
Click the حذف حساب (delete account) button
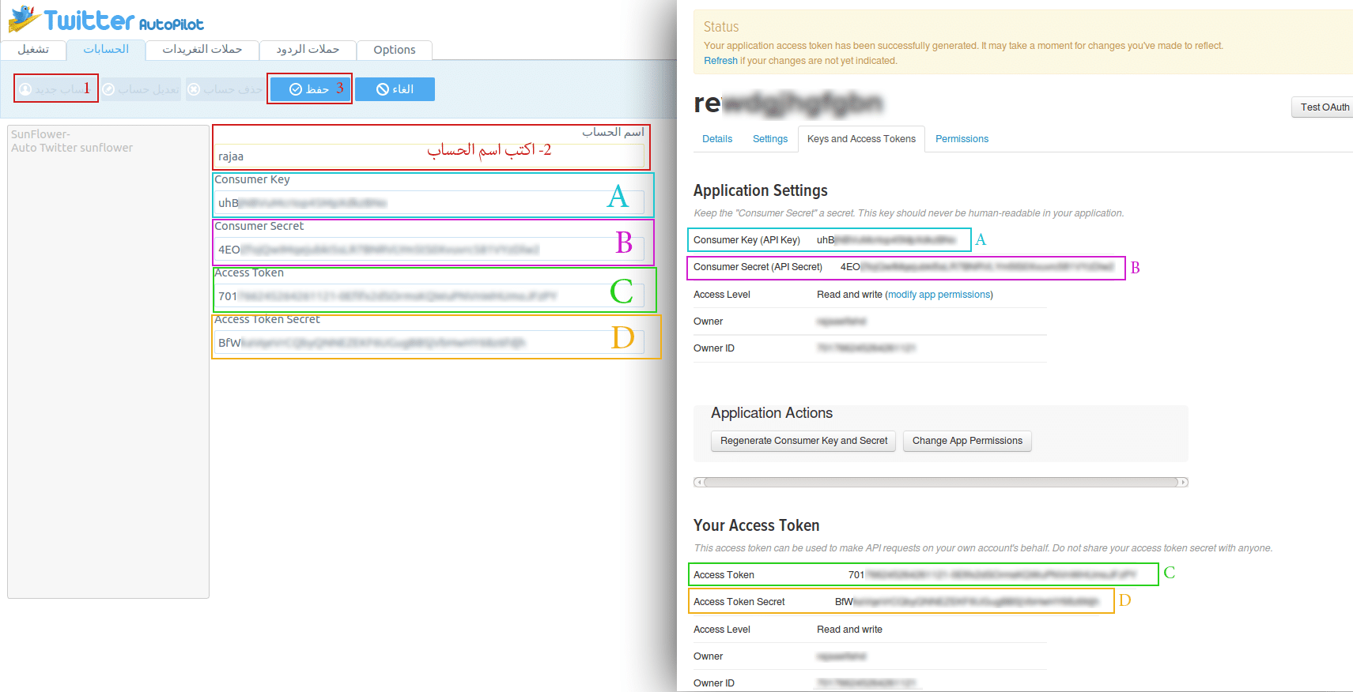(225, 89)
